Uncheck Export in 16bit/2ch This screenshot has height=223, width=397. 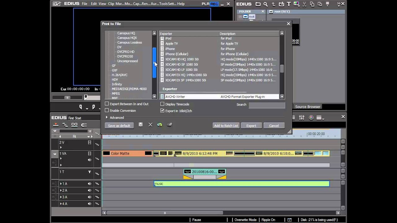(162, 111)
